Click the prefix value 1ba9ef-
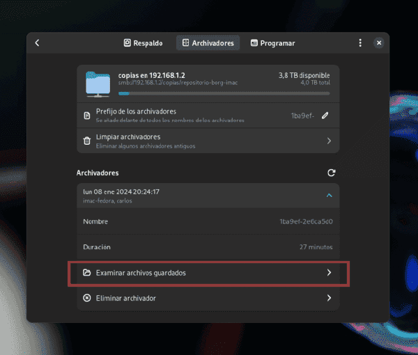This screenshot has width=418, height=355. tap(302, 116)
